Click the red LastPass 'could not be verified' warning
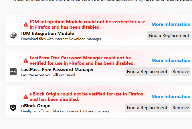The image size is (192, 129). (x=82, y=60)
